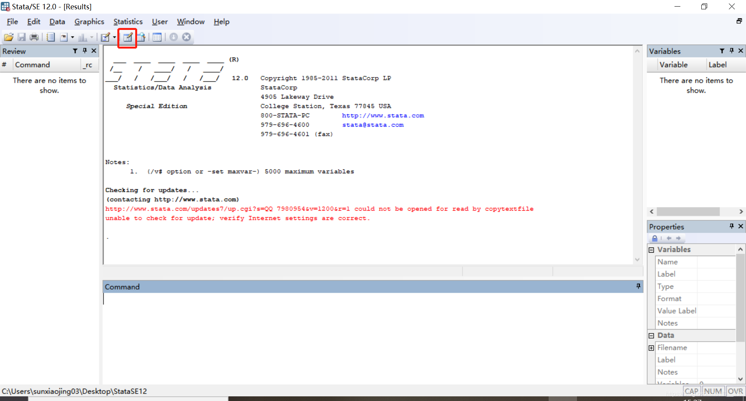This screenshot has height=401, width=746.
Task: Click Properties panel scroll down arrow
Action: pyautogui.click(x=740, y=379)
